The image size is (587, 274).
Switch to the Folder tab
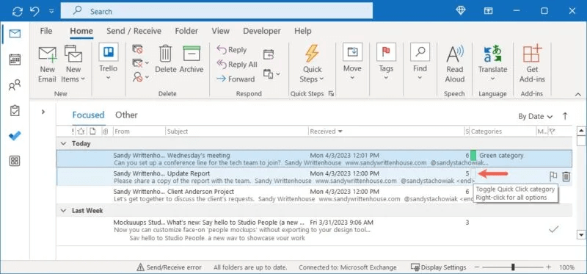186,31
